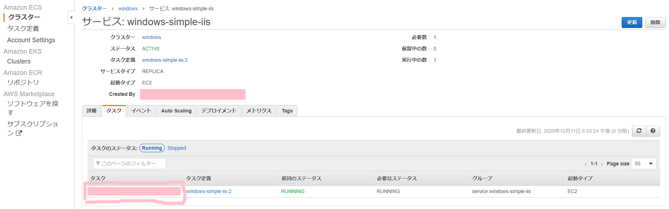
Task: Open windows breadcrumb link
Action: (x=128, y=9)
